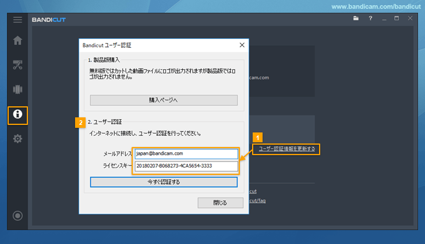Click the メールアドレス input field

[186, 153]
